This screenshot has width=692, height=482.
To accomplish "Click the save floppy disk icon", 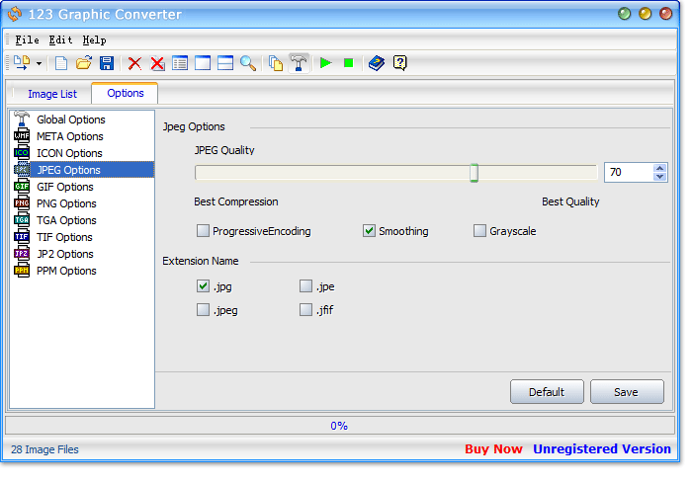I will pos(107,63).
